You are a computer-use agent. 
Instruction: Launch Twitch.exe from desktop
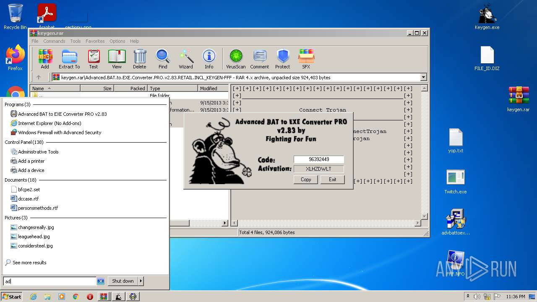pyautogui.click(x=456, y=181)
